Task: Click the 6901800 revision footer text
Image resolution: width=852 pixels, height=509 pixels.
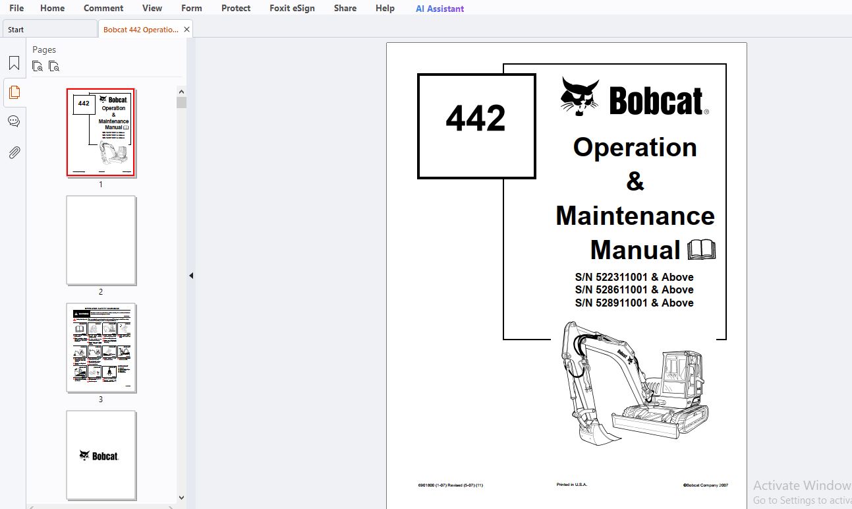Action: click(450, 485)
